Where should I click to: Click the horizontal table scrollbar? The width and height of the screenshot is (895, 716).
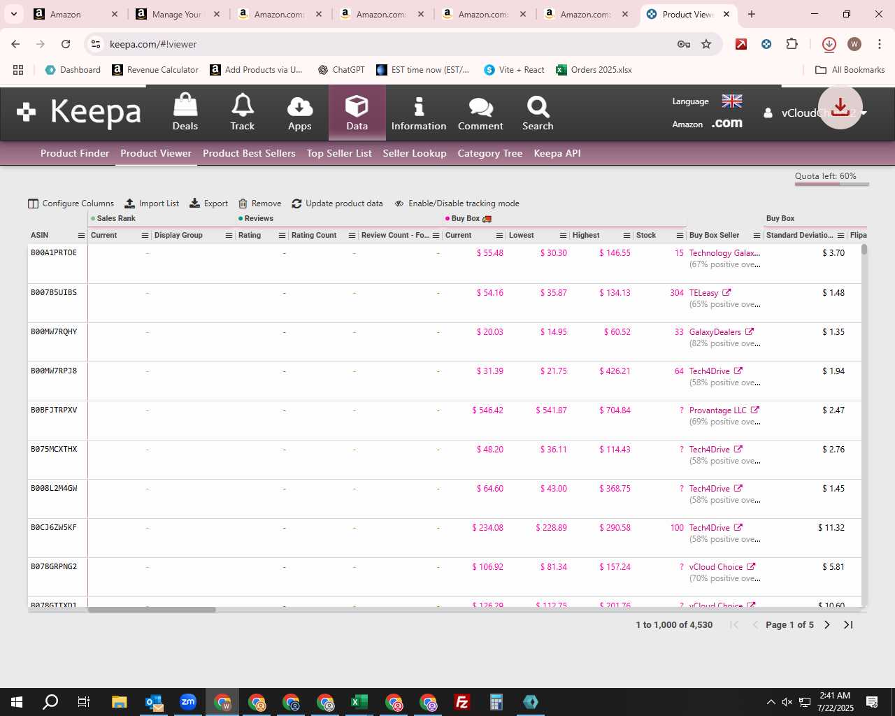tap(152, 610)
